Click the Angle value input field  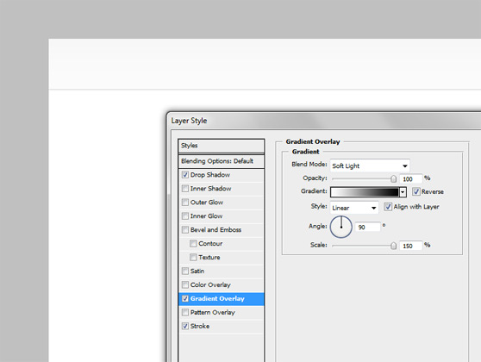coord(368,227)
